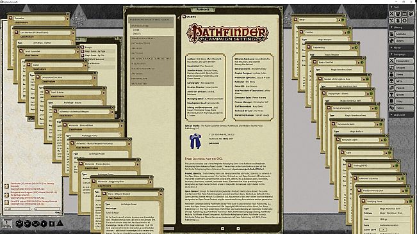Image resolution: width=417 pixels, height=234 pixels.
Task: Roll the d20 die icon
Action: click(x=19, y=224)
